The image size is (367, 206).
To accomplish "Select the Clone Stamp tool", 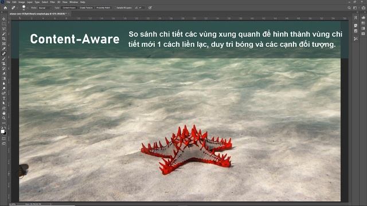I will coord(4,64).
